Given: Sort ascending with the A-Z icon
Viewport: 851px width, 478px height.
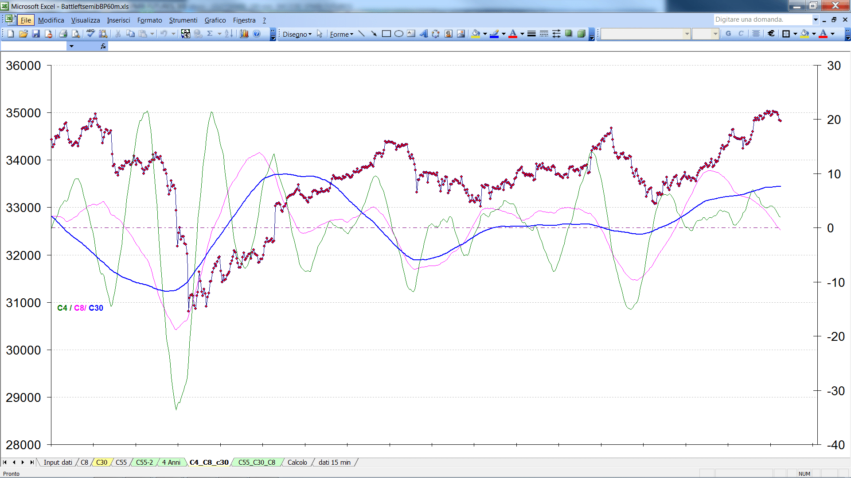Looking at the screenshot, I should point(229,34).
